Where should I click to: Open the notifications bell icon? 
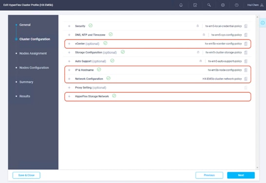coord(181,5)
